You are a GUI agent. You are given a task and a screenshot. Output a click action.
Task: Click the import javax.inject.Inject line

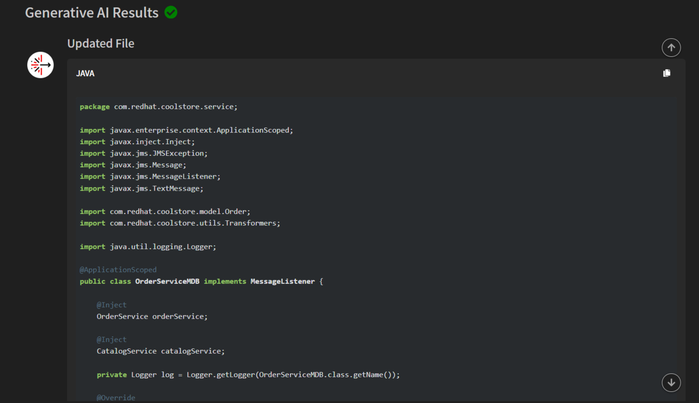pos(137,142)
